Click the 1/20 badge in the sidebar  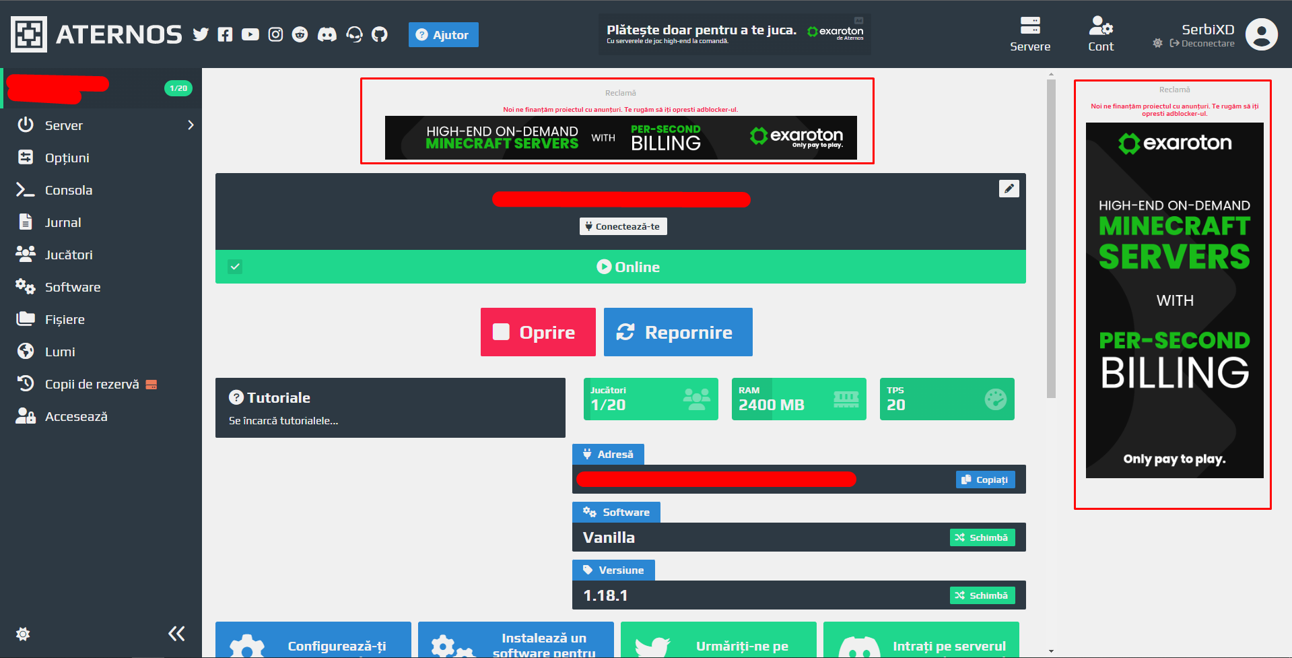click(178, 88)
